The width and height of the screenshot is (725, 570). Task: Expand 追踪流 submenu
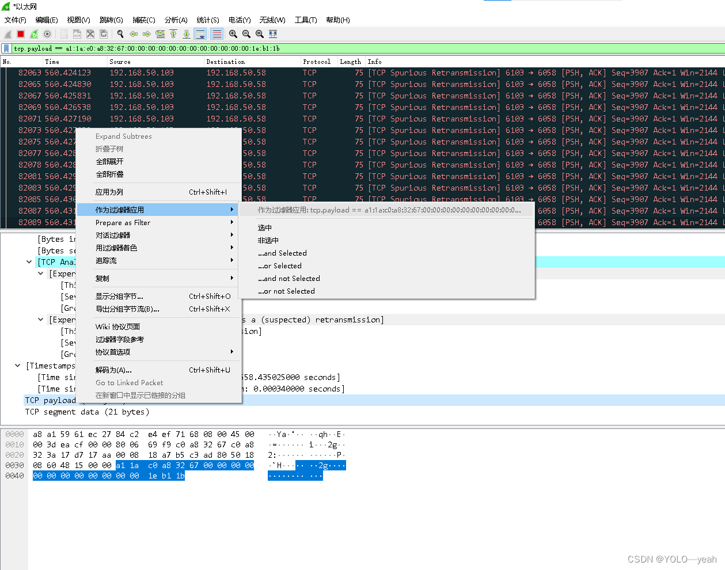tap(158, 261)
